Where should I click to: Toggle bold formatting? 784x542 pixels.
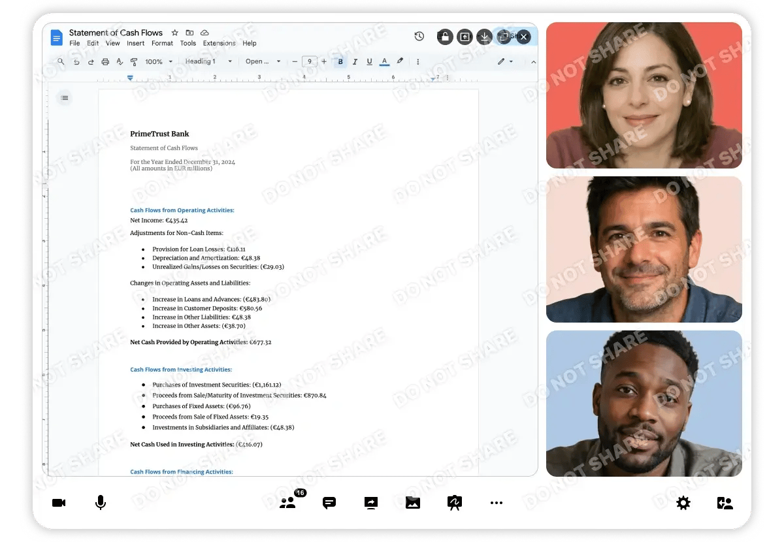point(340,62)
